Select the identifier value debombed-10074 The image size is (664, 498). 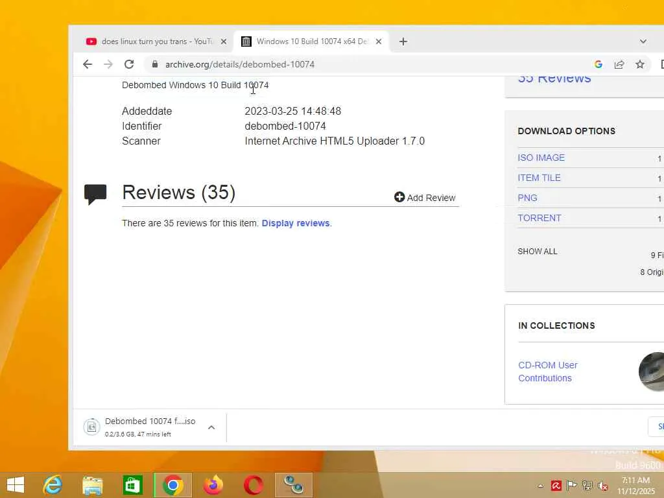click(285, 126)
